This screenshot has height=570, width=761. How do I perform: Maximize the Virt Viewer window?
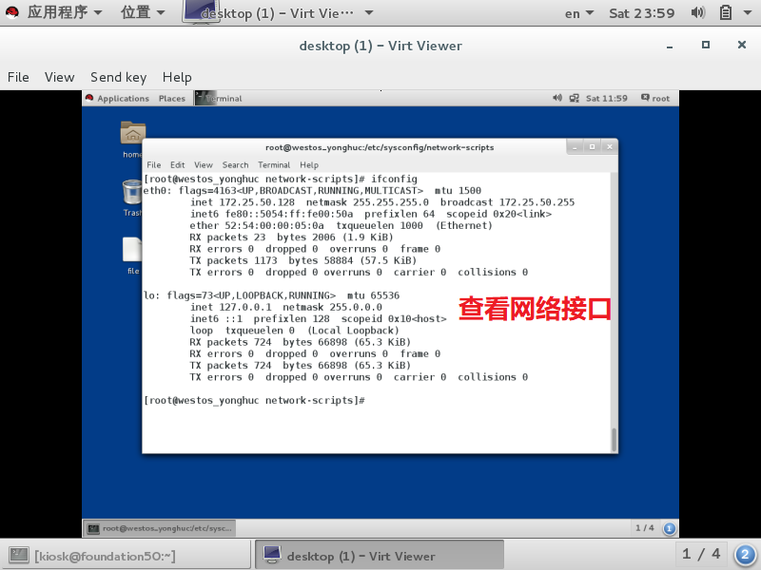point(706,45)
